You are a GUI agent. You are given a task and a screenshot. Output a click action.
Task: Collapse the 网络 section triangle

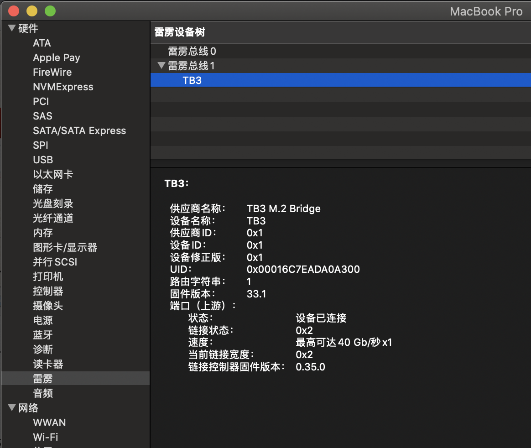click(12, 407)
